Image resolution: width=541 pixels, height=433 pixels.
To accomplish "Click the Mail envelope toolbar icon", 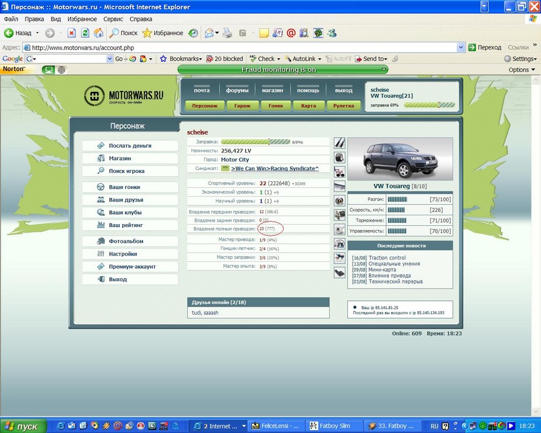I will [x=209, y=33].
